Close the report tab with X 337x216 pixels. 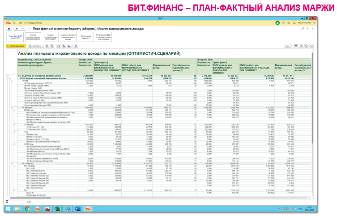(312, 28)
